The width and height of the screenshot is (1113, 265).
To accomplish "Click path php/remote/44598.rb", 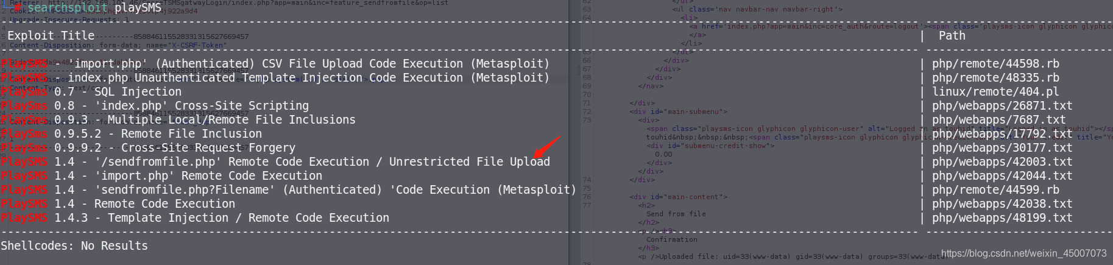I will click(x=995, y=63).
